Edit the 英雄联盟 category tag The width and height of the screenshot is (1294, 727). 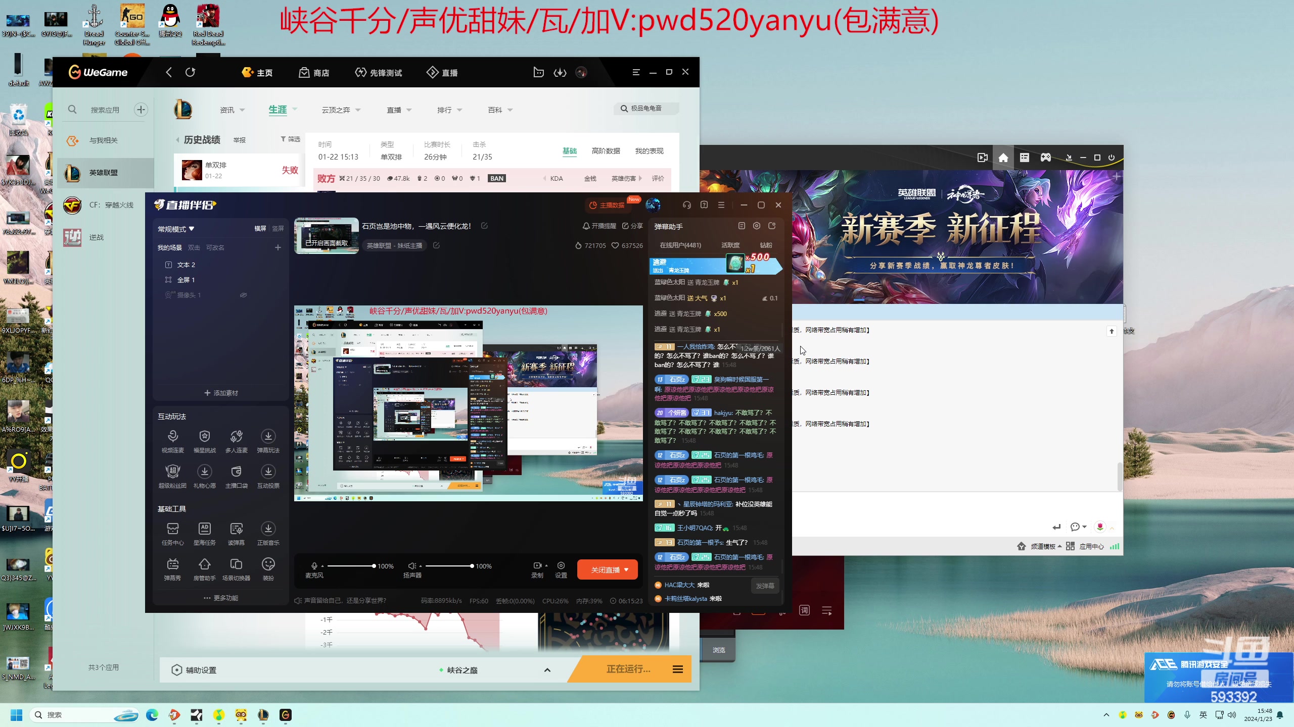(436, 245)
